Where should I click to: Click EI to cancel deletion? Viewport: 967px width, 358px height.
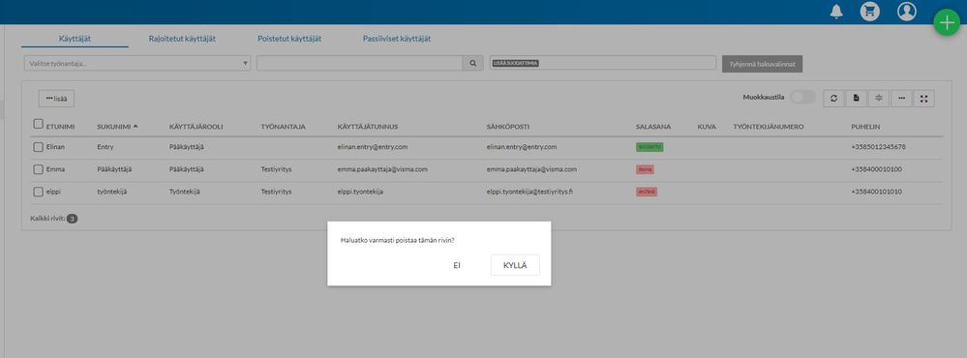click(x=457, y=265)
